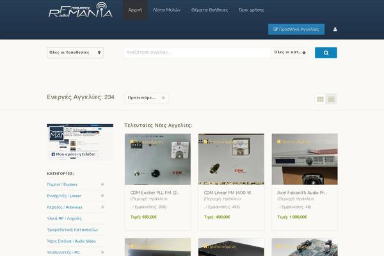Switch to list view layout
Screen dimensions: 384x256
(332, 99)
